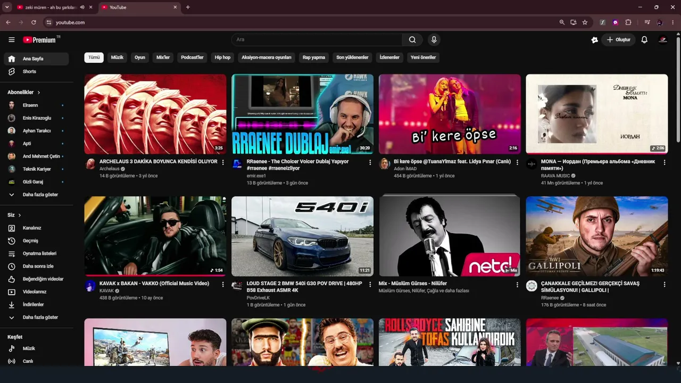The width and height of the screenshot is (681, 383).
Task: Open Enis Kirazoglu subscription channel
Action: 36,118
